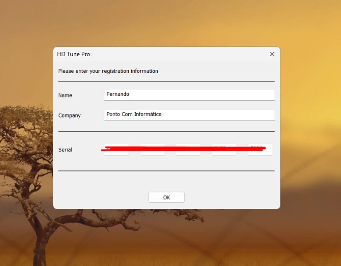Click the Name label
341x266 pixels.
tap(65, 95)
